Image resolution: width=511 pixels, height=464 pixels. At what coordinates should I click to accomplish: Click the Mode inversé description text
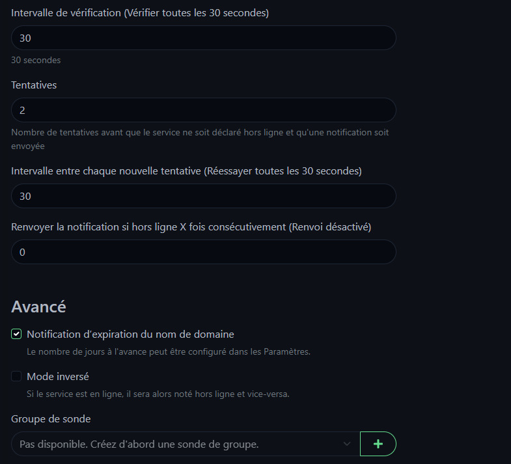pyautogui.click(x=156, y=394)
